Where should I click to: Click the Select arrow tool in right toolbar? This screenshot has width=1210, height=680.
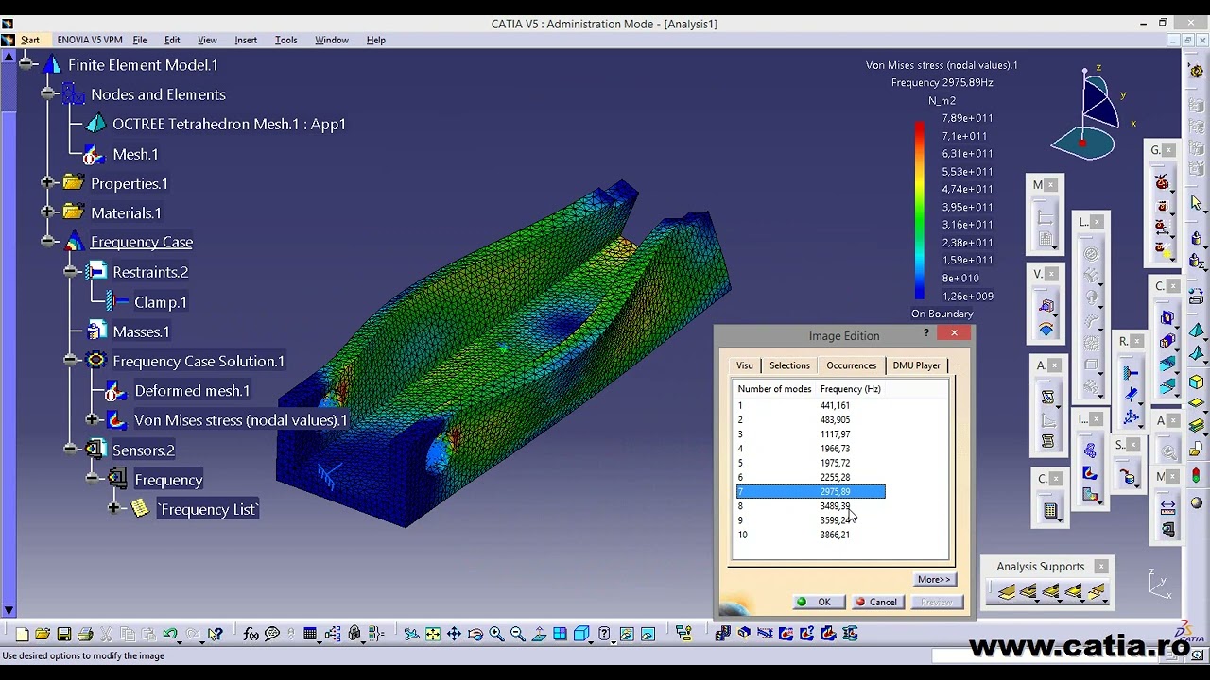pos(1197,202)
